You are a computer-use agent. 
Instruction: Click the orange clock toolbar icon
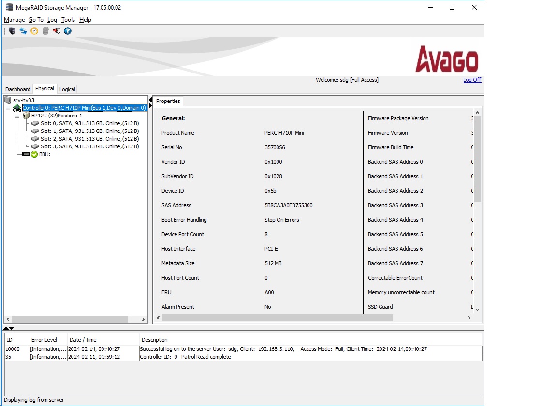(x=34, y=31)
